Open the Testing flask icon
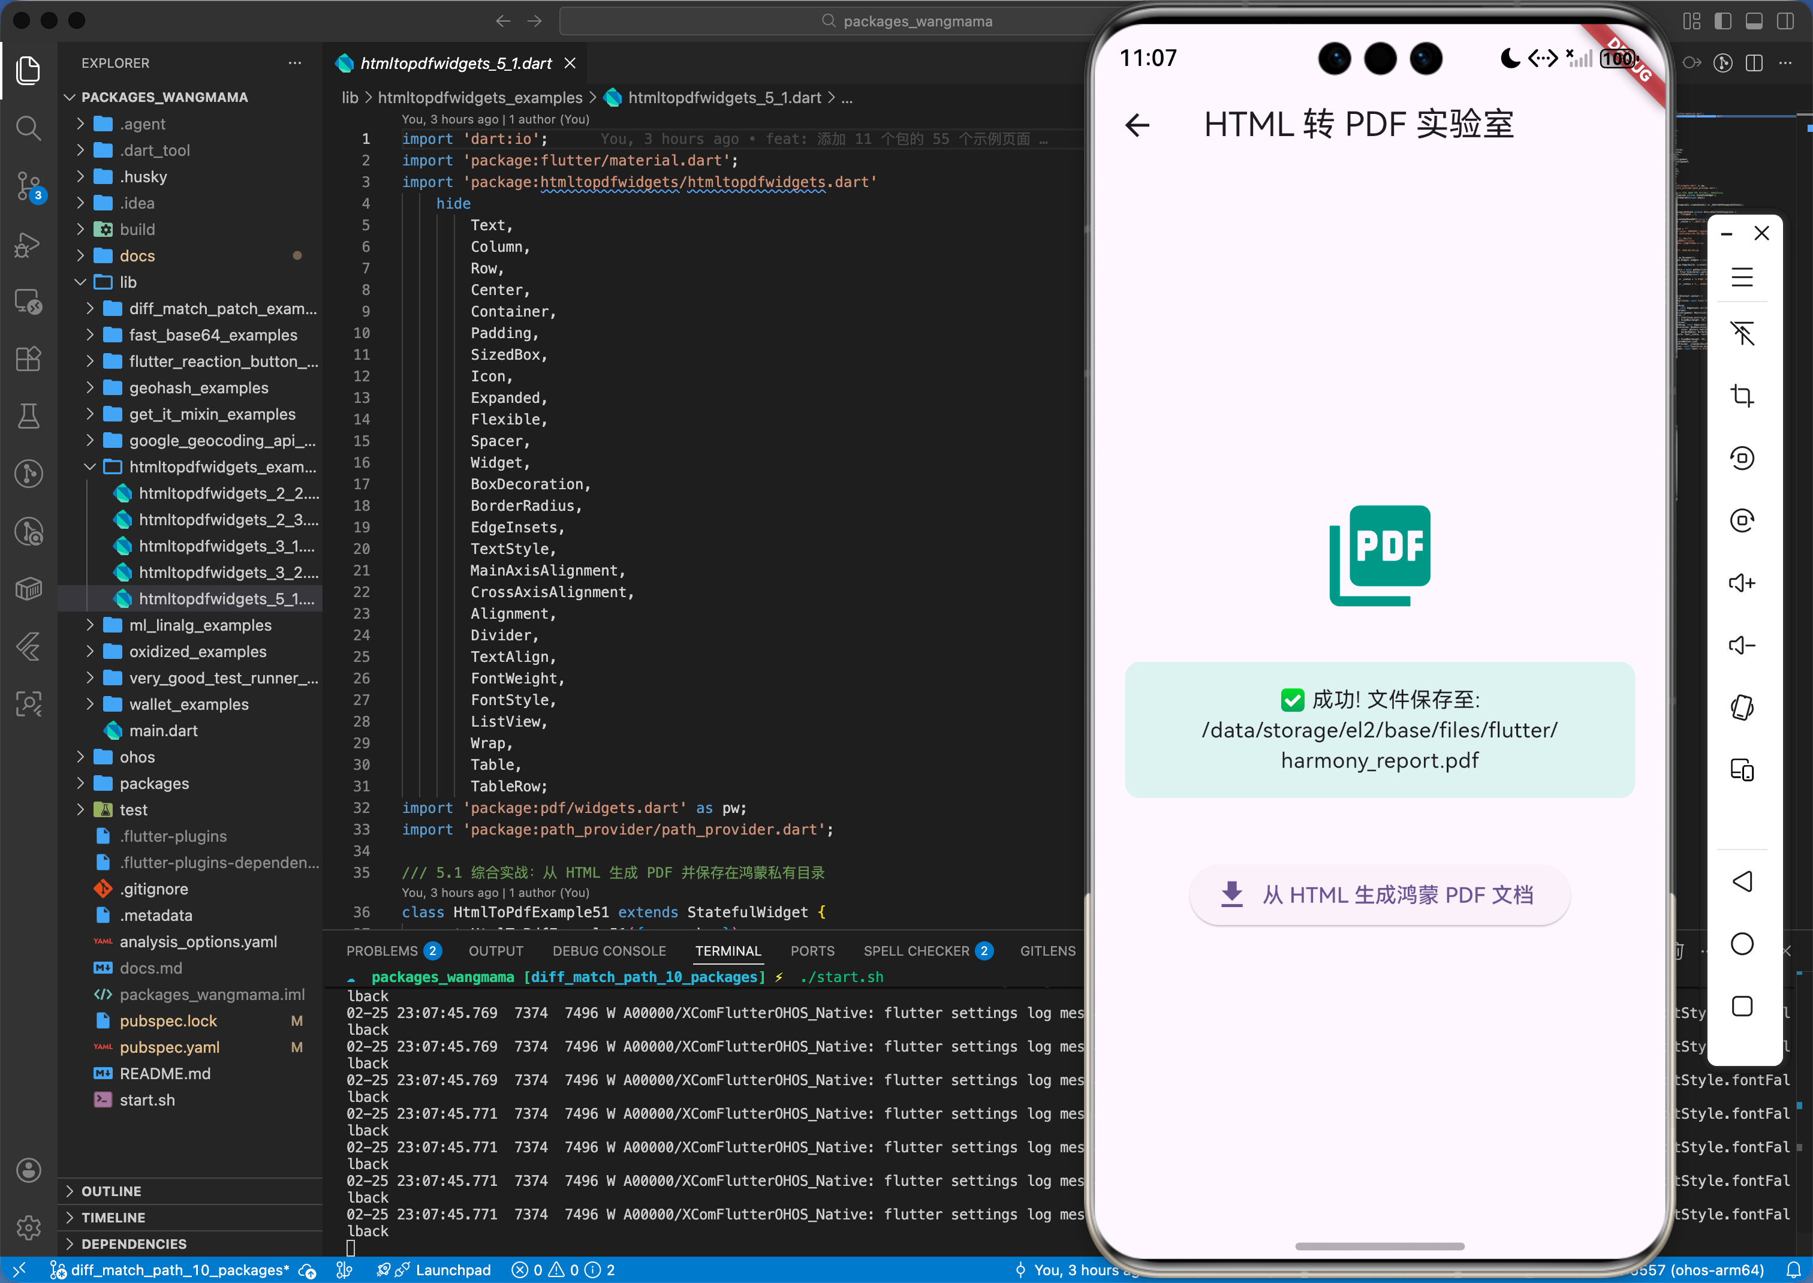 (28, 415)
